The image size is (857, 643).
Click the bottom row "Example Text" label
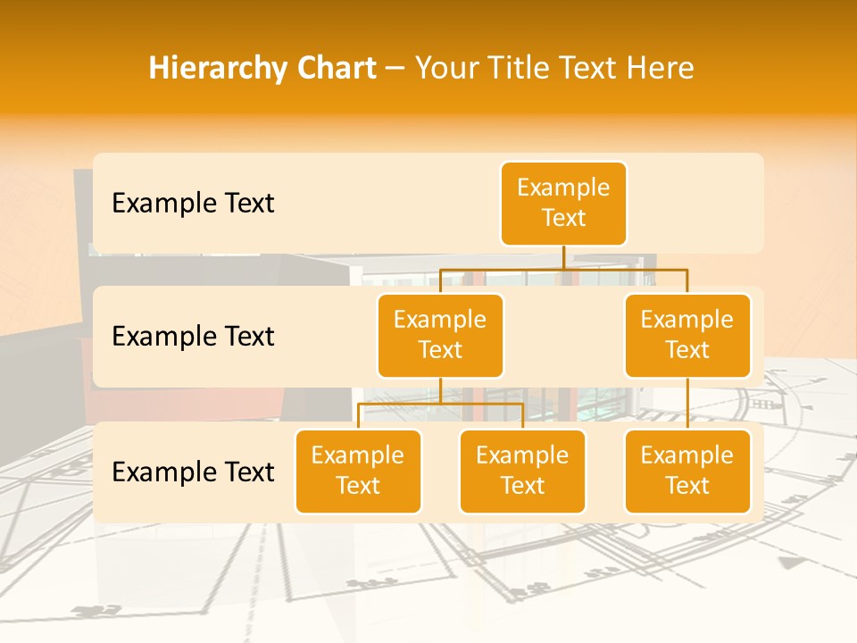click(193, 472)
